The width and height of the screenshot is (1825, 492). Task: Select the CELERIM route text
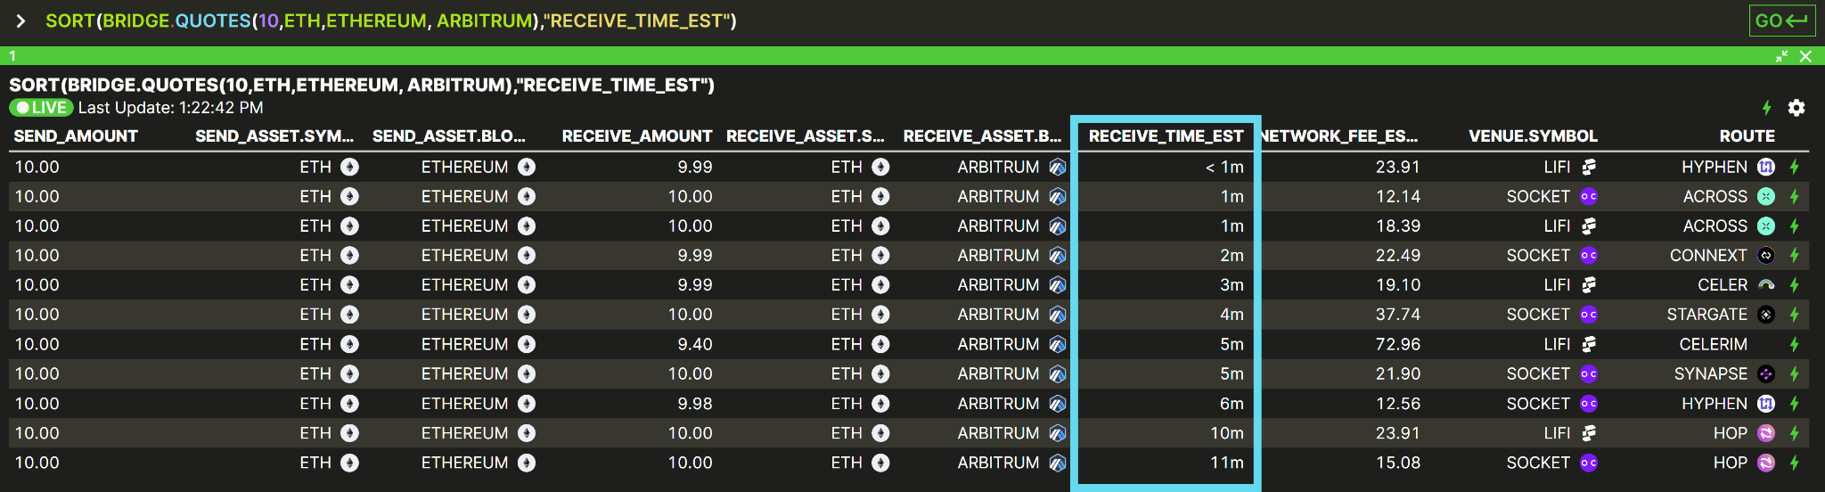(1713, 344)
